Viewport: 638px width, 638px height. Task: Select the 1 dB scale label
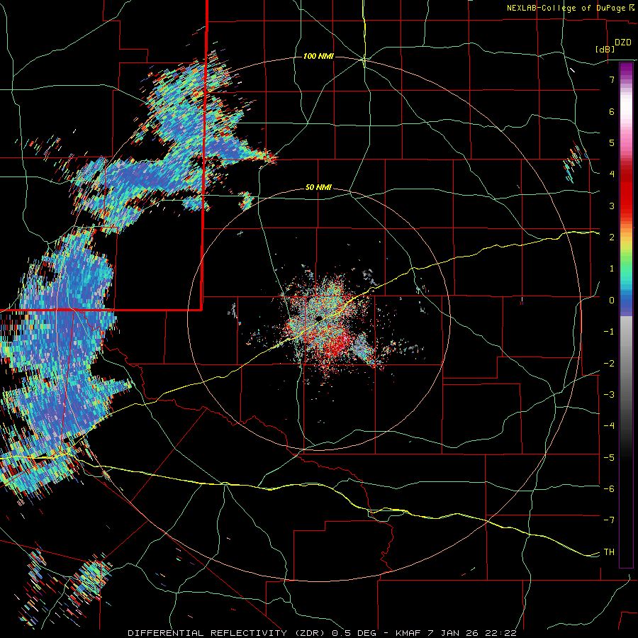pos(612,269)
